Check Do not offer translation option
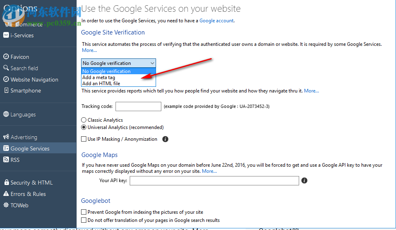396x230 pixels. pyautogui.click(x=83, y=220)
